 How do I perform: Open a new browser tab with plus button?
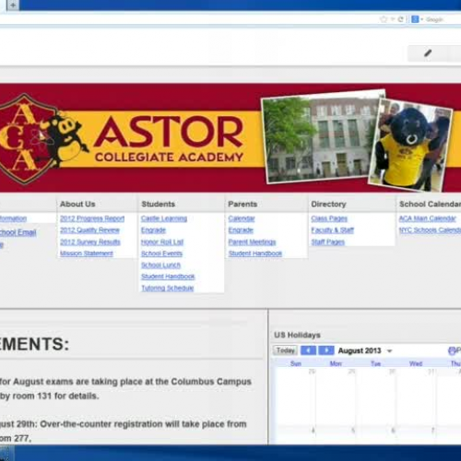[13, 6]
